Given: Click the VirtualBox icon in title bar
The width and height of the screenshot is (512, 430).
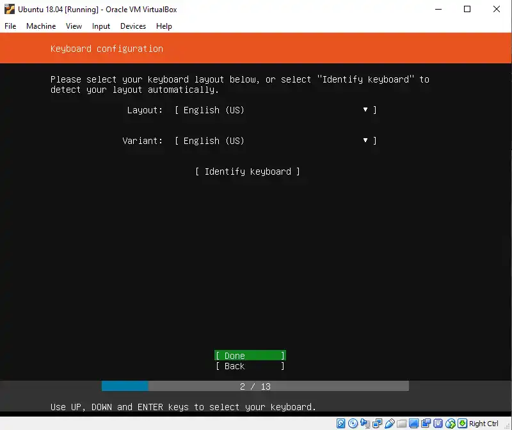Looking at the screenshot, I should click(x=10, y=10).
